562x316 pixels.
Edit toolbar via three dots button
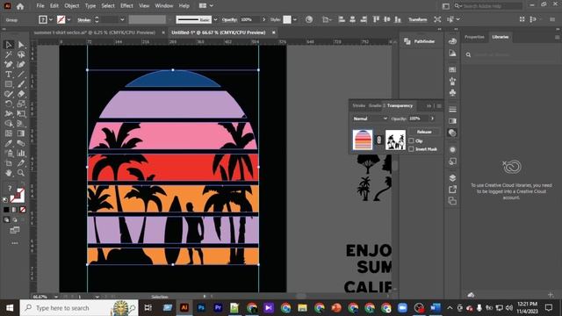point(15,243)
